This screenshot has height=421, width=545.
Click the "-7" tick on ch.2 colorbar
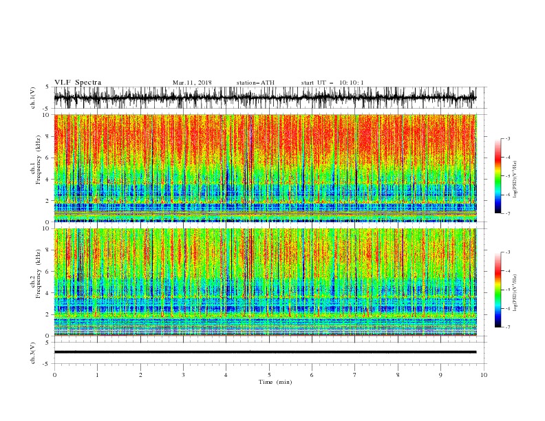point(507,327)
